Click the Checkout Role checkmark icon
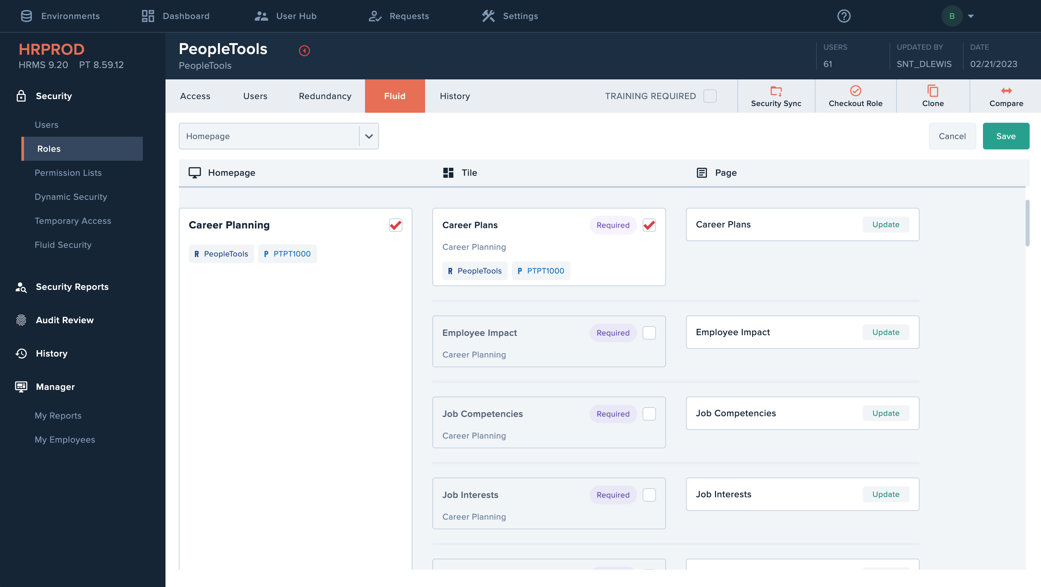The height and width of the screenshot is (587, 1041). (x=855, y=91)
